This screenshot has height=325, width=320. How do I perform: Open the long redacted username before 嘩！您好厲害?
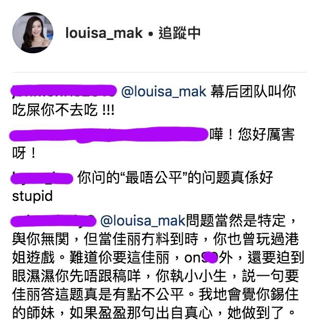[x=109, y=135]
